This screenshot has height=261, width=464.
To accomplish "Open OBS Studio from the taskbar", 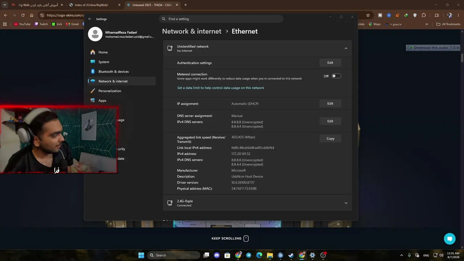I will coord(323,255).
